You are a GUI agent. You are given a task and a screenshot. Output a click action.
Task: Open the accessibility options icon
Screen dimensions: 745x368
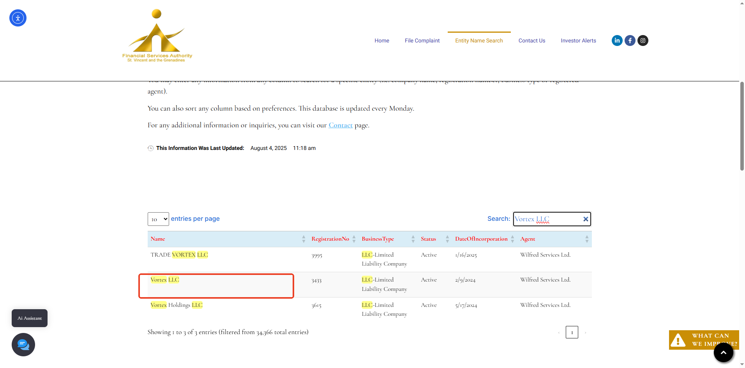click(18, 18)
